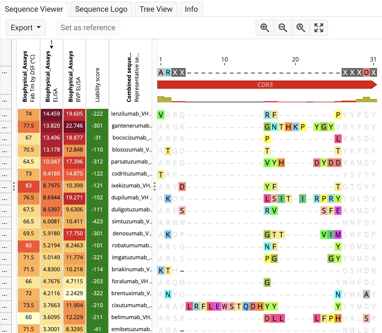Click the zoom in magnifier icon
Screen dimensions: 382x333
coord(265,28)
